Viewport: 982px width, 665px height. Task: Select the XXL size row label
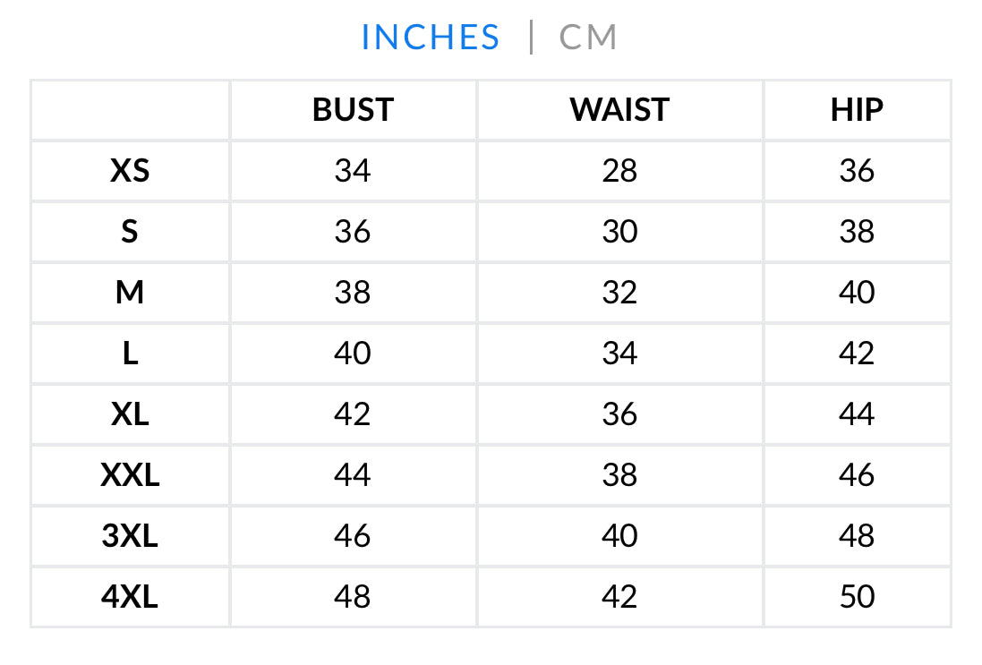[x=130, y=475]
